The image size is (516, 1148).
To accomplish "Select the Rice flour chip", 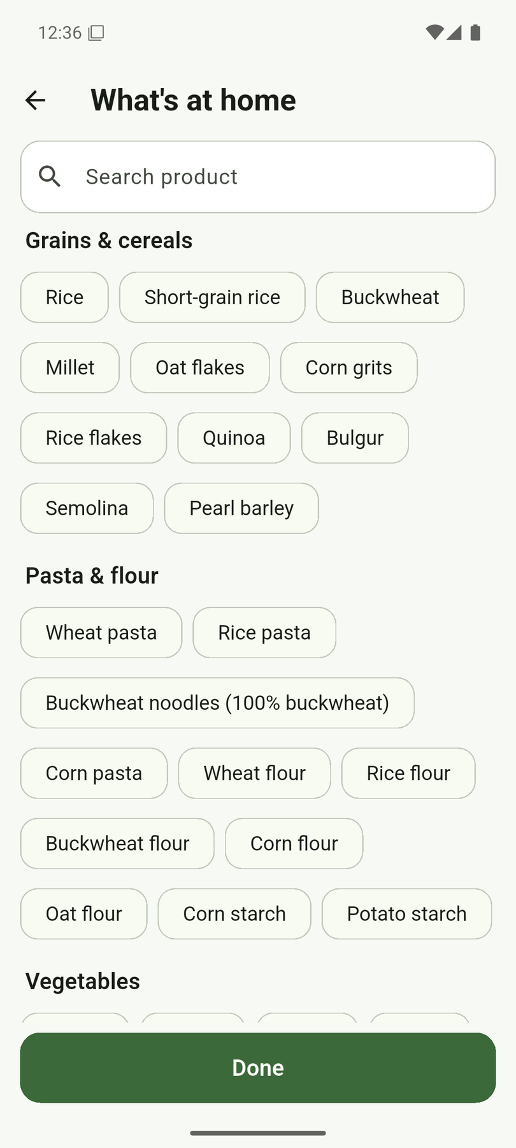I will 408,773.
